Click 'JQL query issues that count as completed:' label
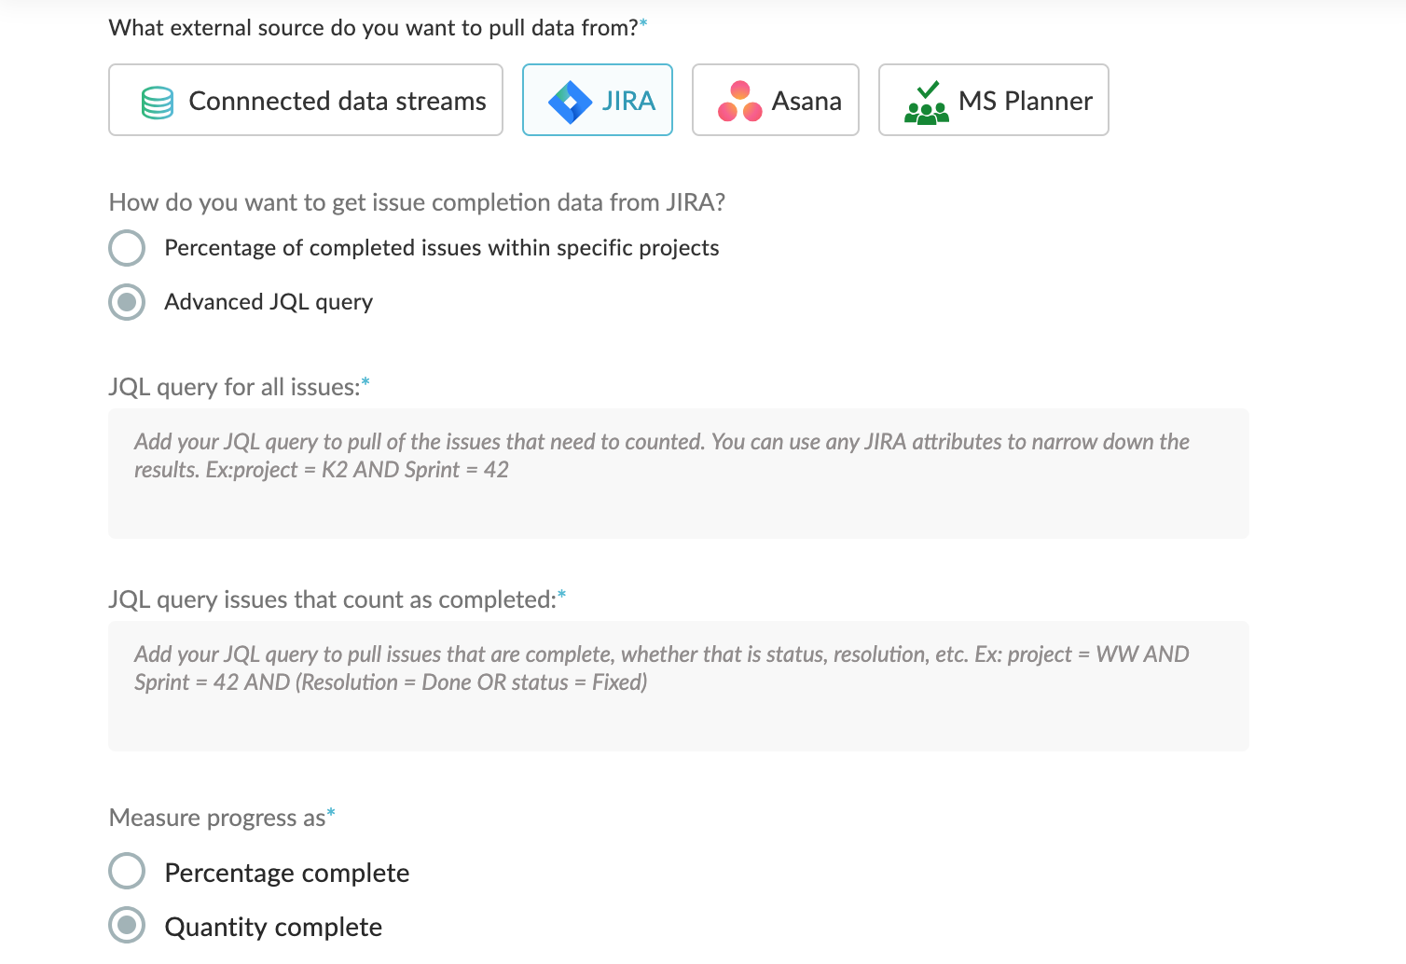Image resolution: width=1406 pixels, height=964 pixels. click(332, 599)
